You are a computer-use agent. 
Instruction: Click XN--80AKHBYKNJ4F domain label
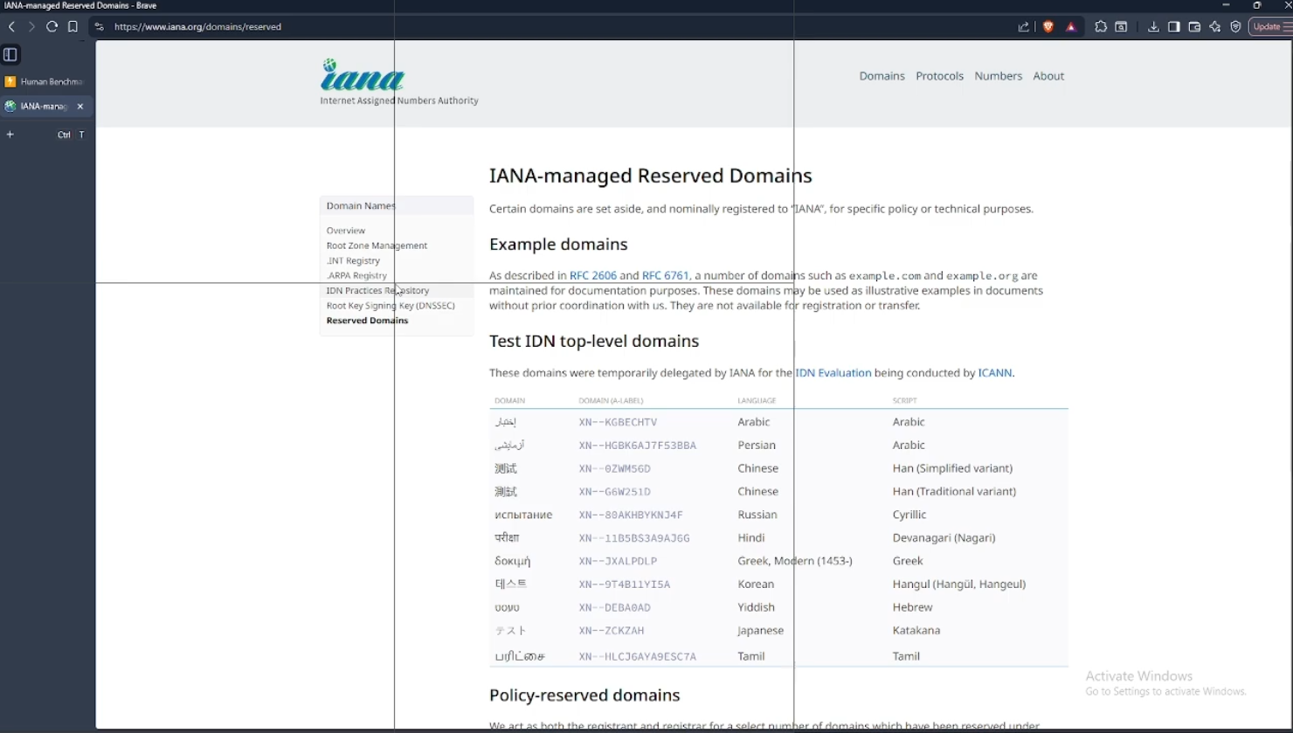coord(631,515)
